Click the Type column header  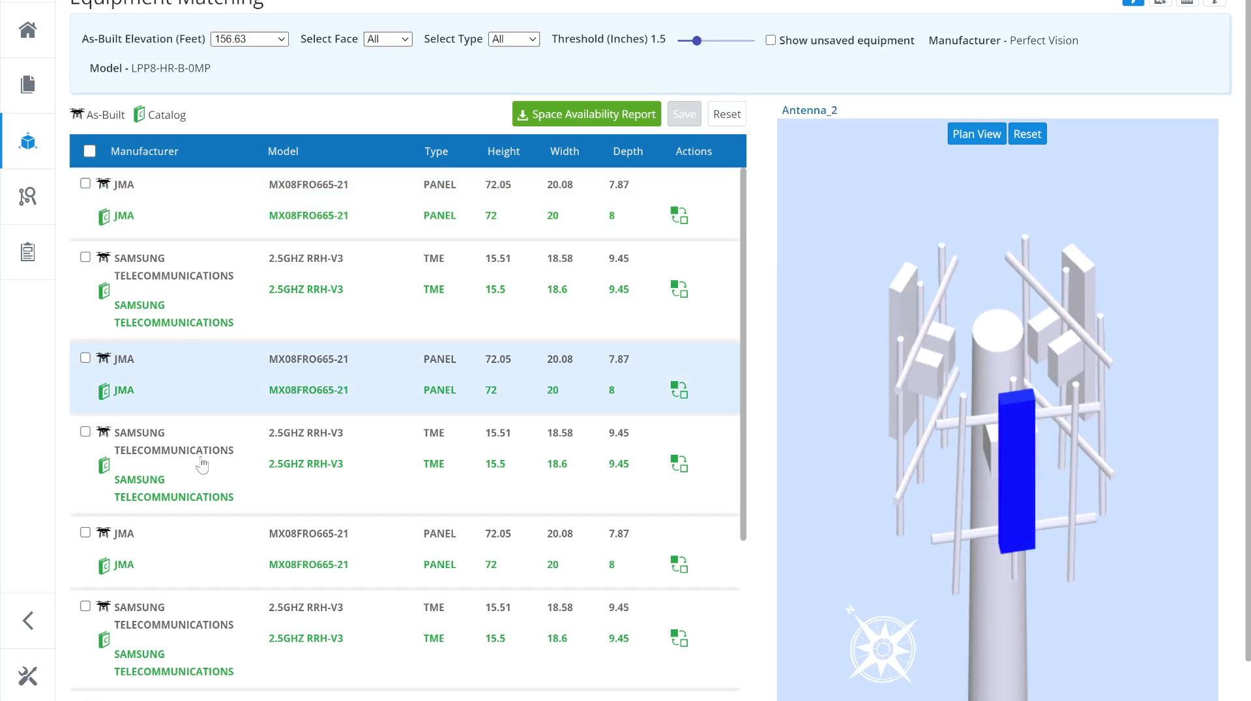[436, 151]
